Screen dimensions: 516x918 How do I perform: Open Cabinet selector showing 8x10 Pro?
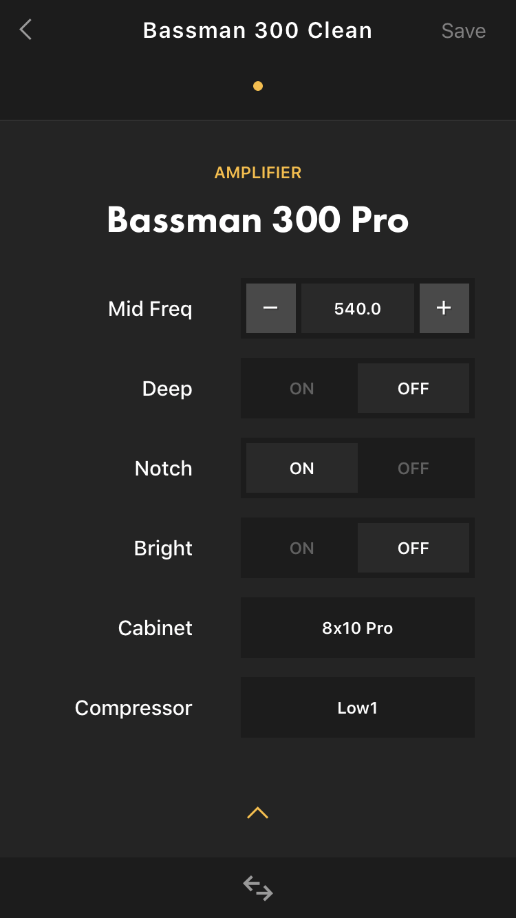pyautogui.click(x=358, y=628)
